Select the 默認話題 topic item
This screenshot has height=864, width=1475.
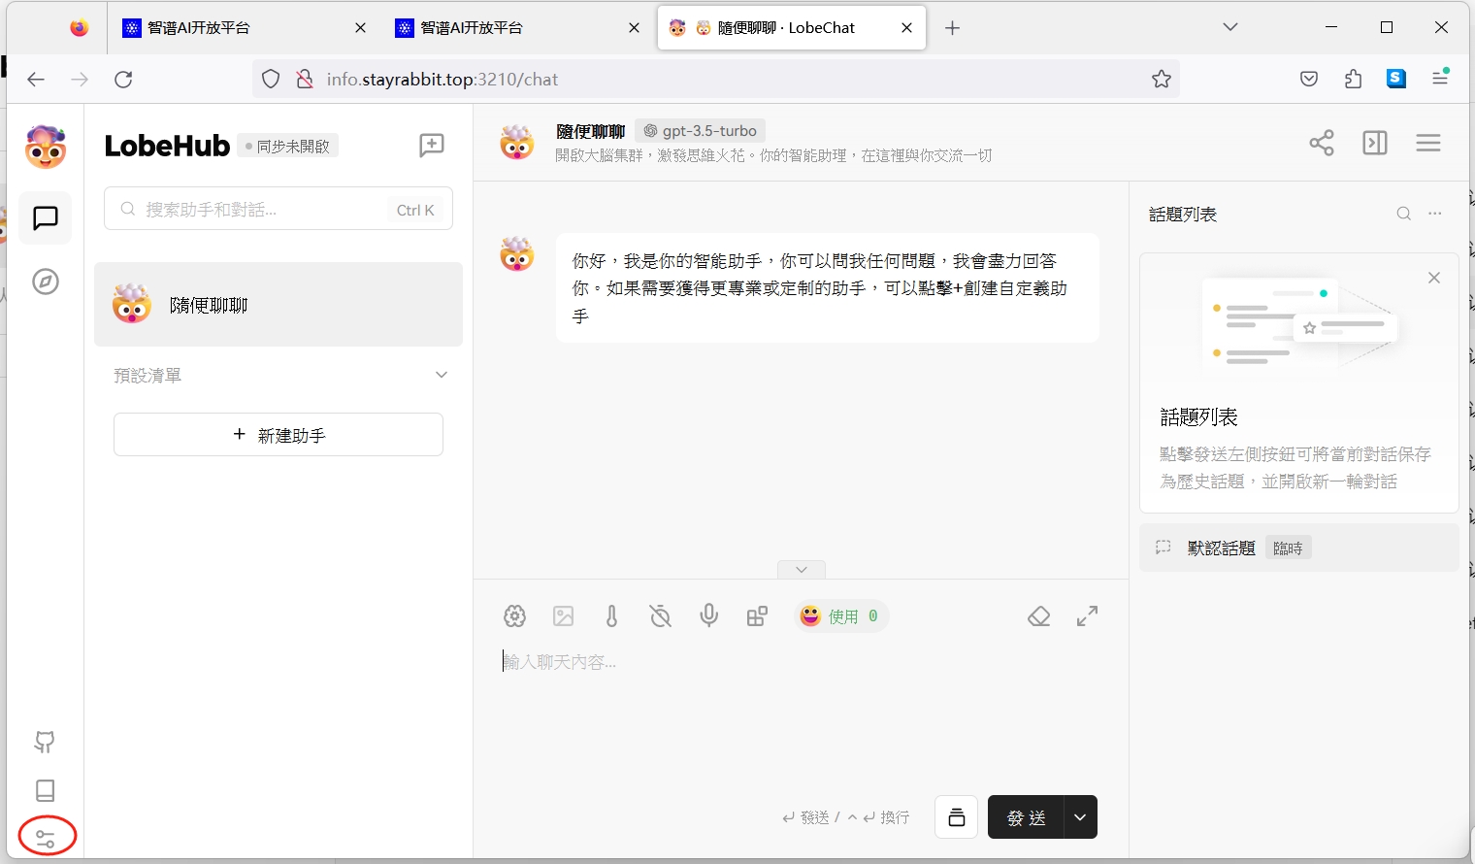(x=1299, y=548)
